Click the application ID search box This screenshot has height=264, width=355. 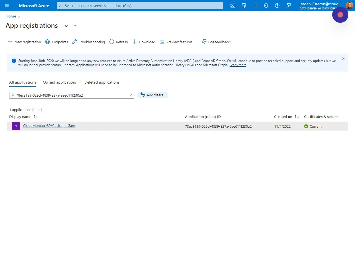pos(72,95)
